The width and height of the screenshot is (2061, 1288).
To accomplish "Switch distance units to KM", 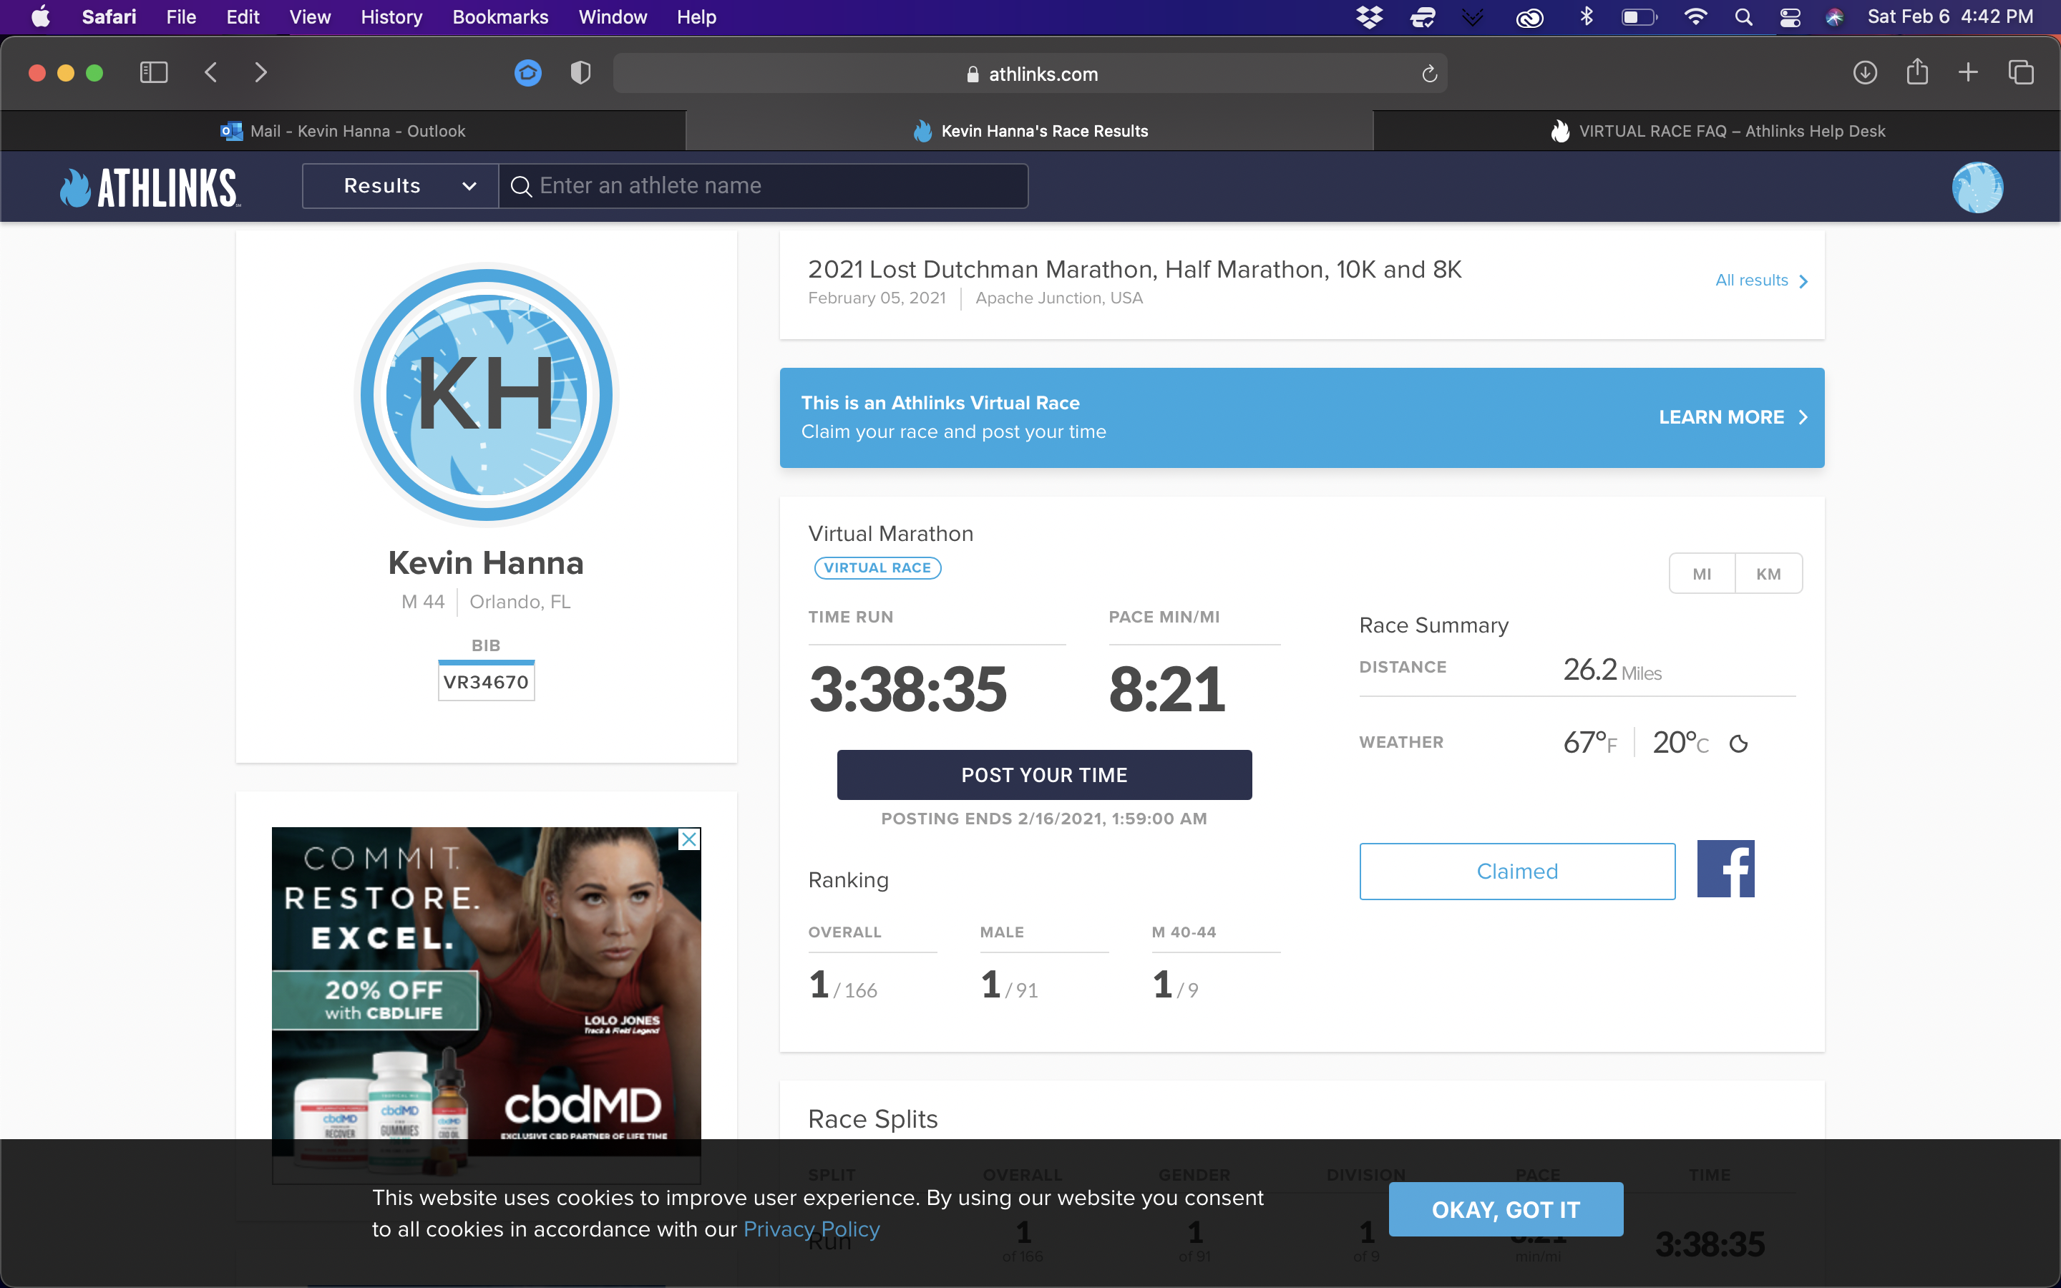I will [x=1769, y=573].
